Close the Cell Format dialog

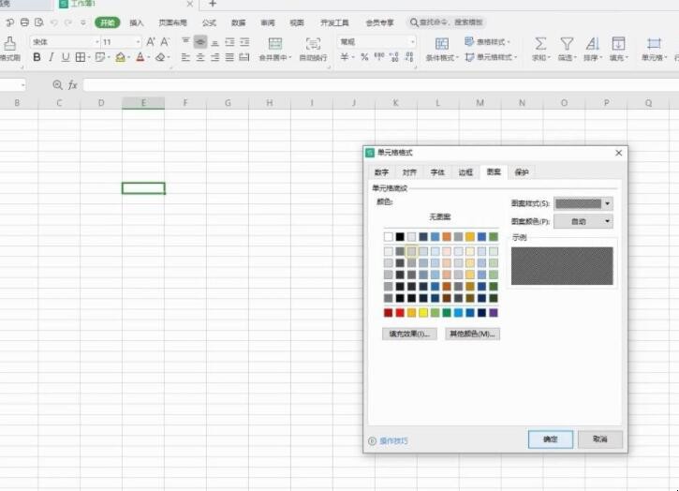click(x=618, y=153)
